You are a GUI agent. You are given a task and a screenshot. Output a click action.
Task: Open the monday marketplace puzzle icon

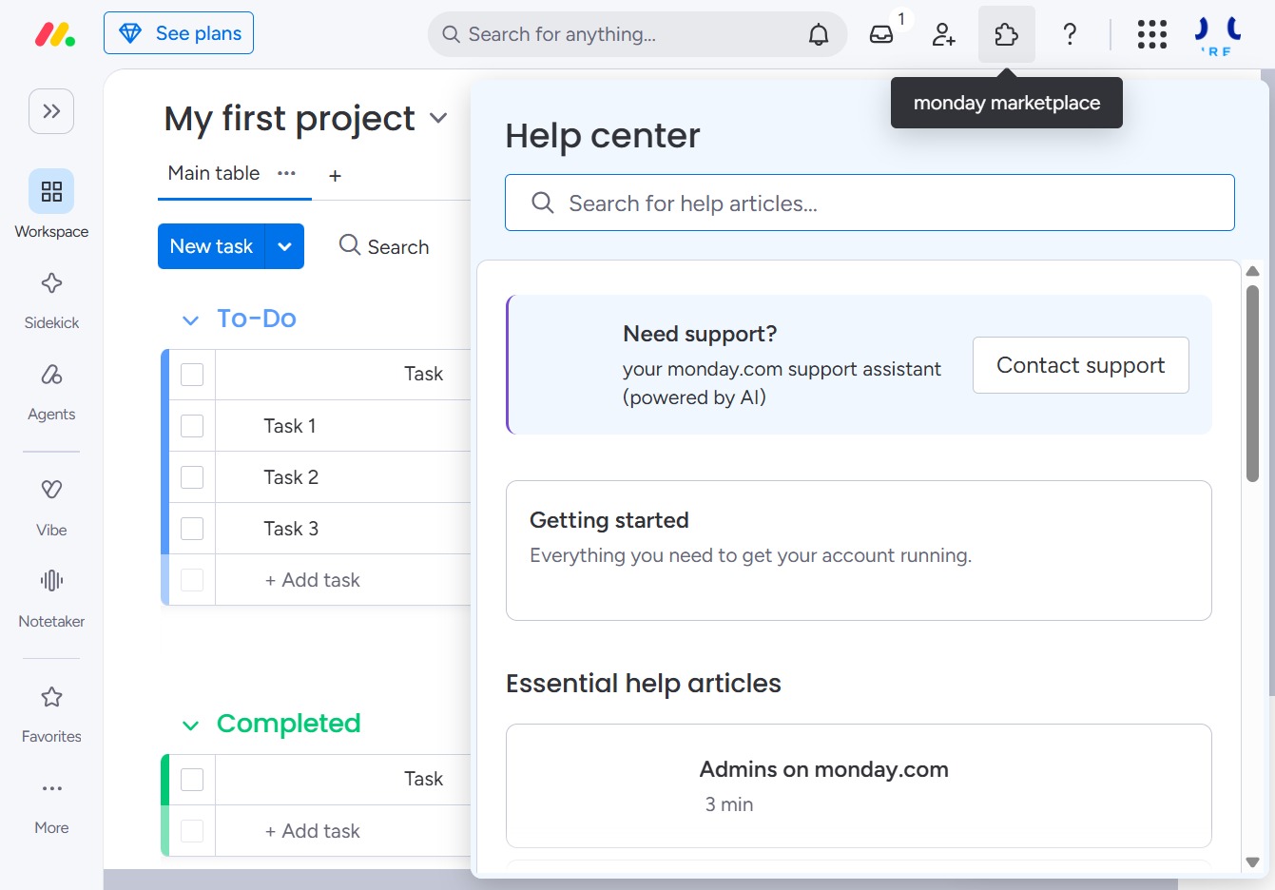[1006, 34]
